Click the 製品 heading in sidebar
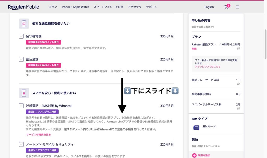The width and height of the screenshot is (267, 158). [195, 139]
